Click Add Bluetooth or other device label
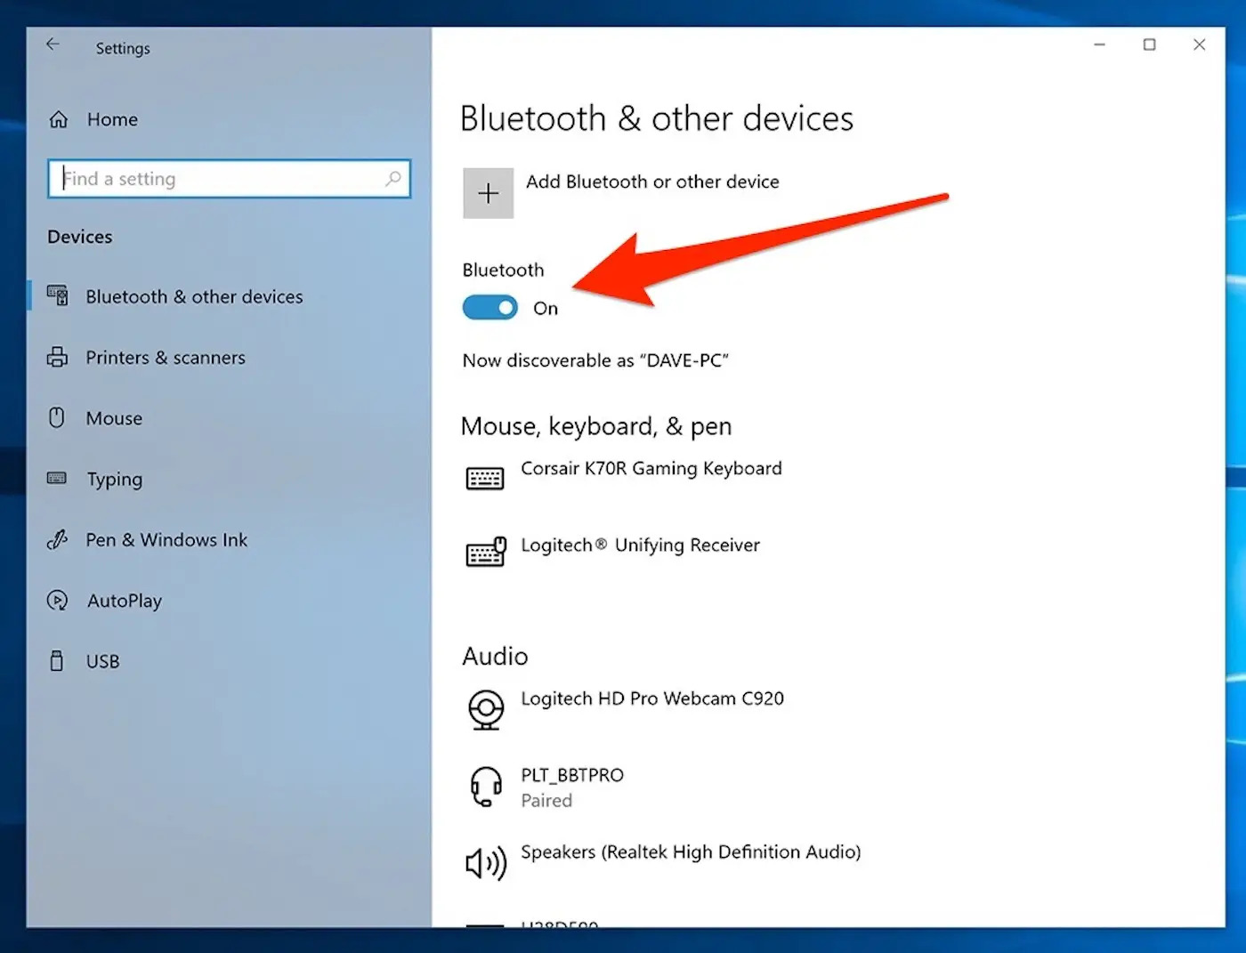This screenshot has height=953, width=1246. 651,182
